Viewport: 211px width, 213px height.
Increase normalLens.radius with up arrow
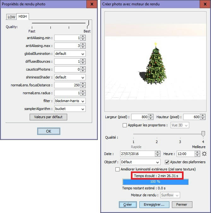pos(83,92)
